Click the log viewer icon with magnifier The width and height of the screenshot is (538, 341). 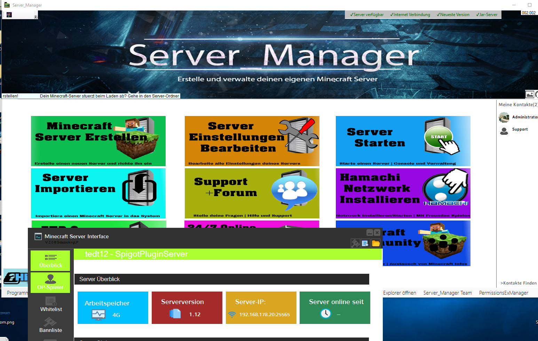coord(365,243)
